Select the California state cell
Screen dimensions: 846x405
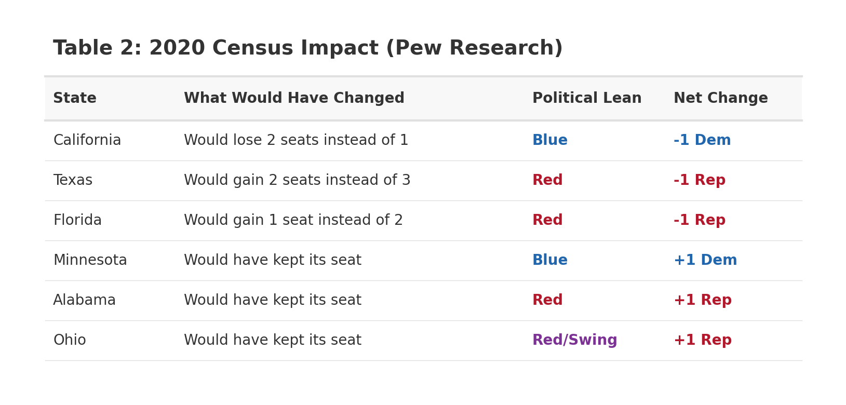(x=87, y=140)
